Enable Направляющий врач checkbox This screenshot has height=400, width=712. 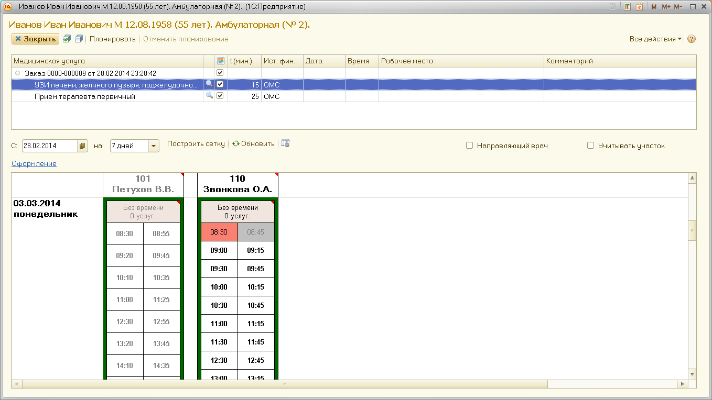tap(470, 146)
